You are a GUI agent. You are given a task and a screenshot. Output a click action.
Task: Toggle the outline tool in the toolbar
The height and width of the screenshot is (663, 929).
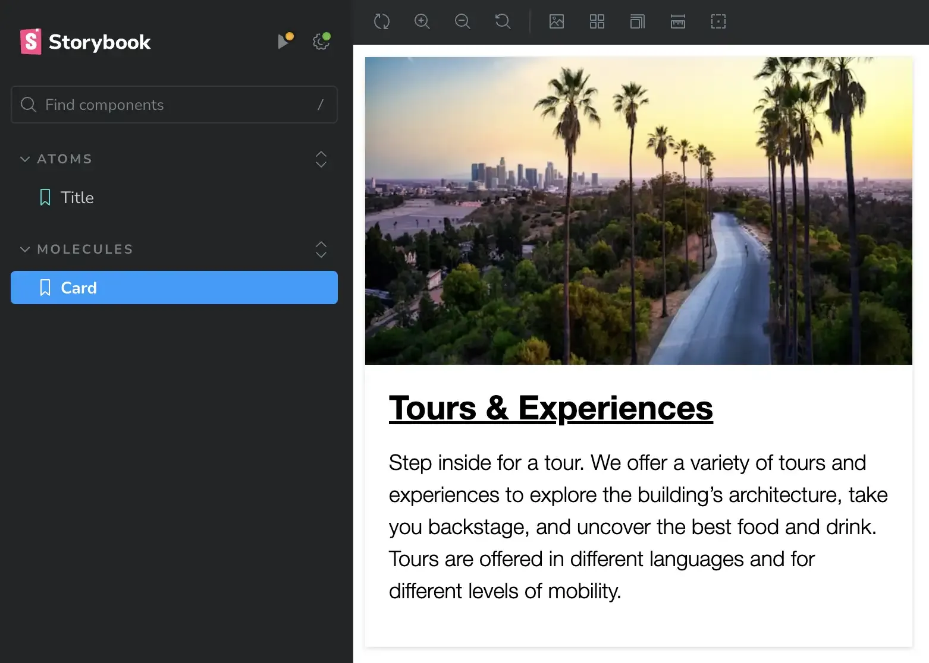click(x=718, y=22)
